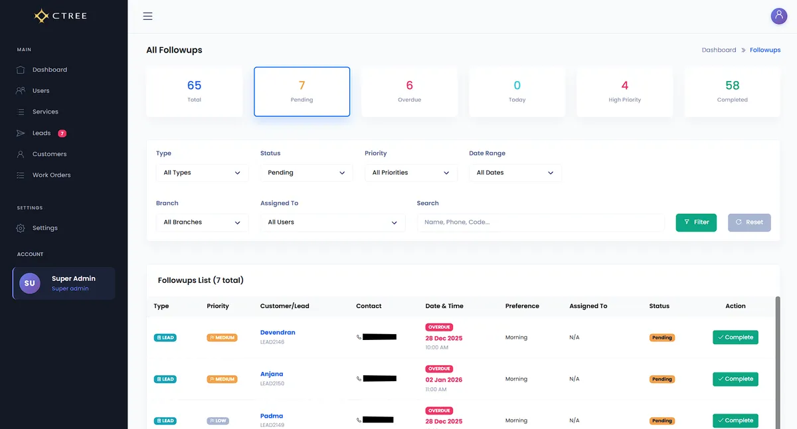The height and width of the screenshot is (429, 797).
Task: Click MEDIUM priority badge for Devendran
Action: [x=222, y=337]
